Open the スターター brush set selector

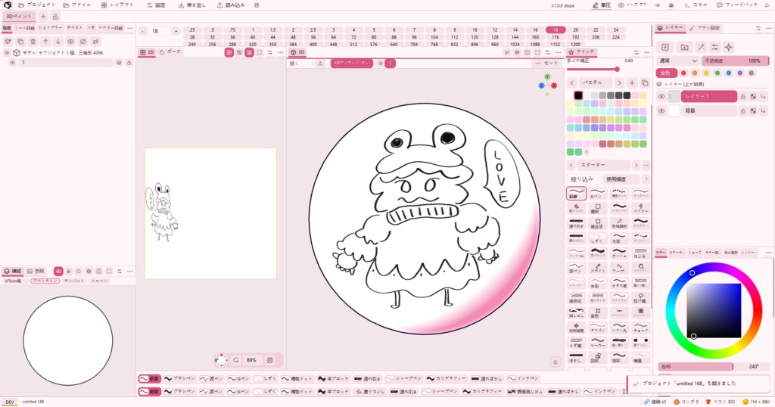603,165
